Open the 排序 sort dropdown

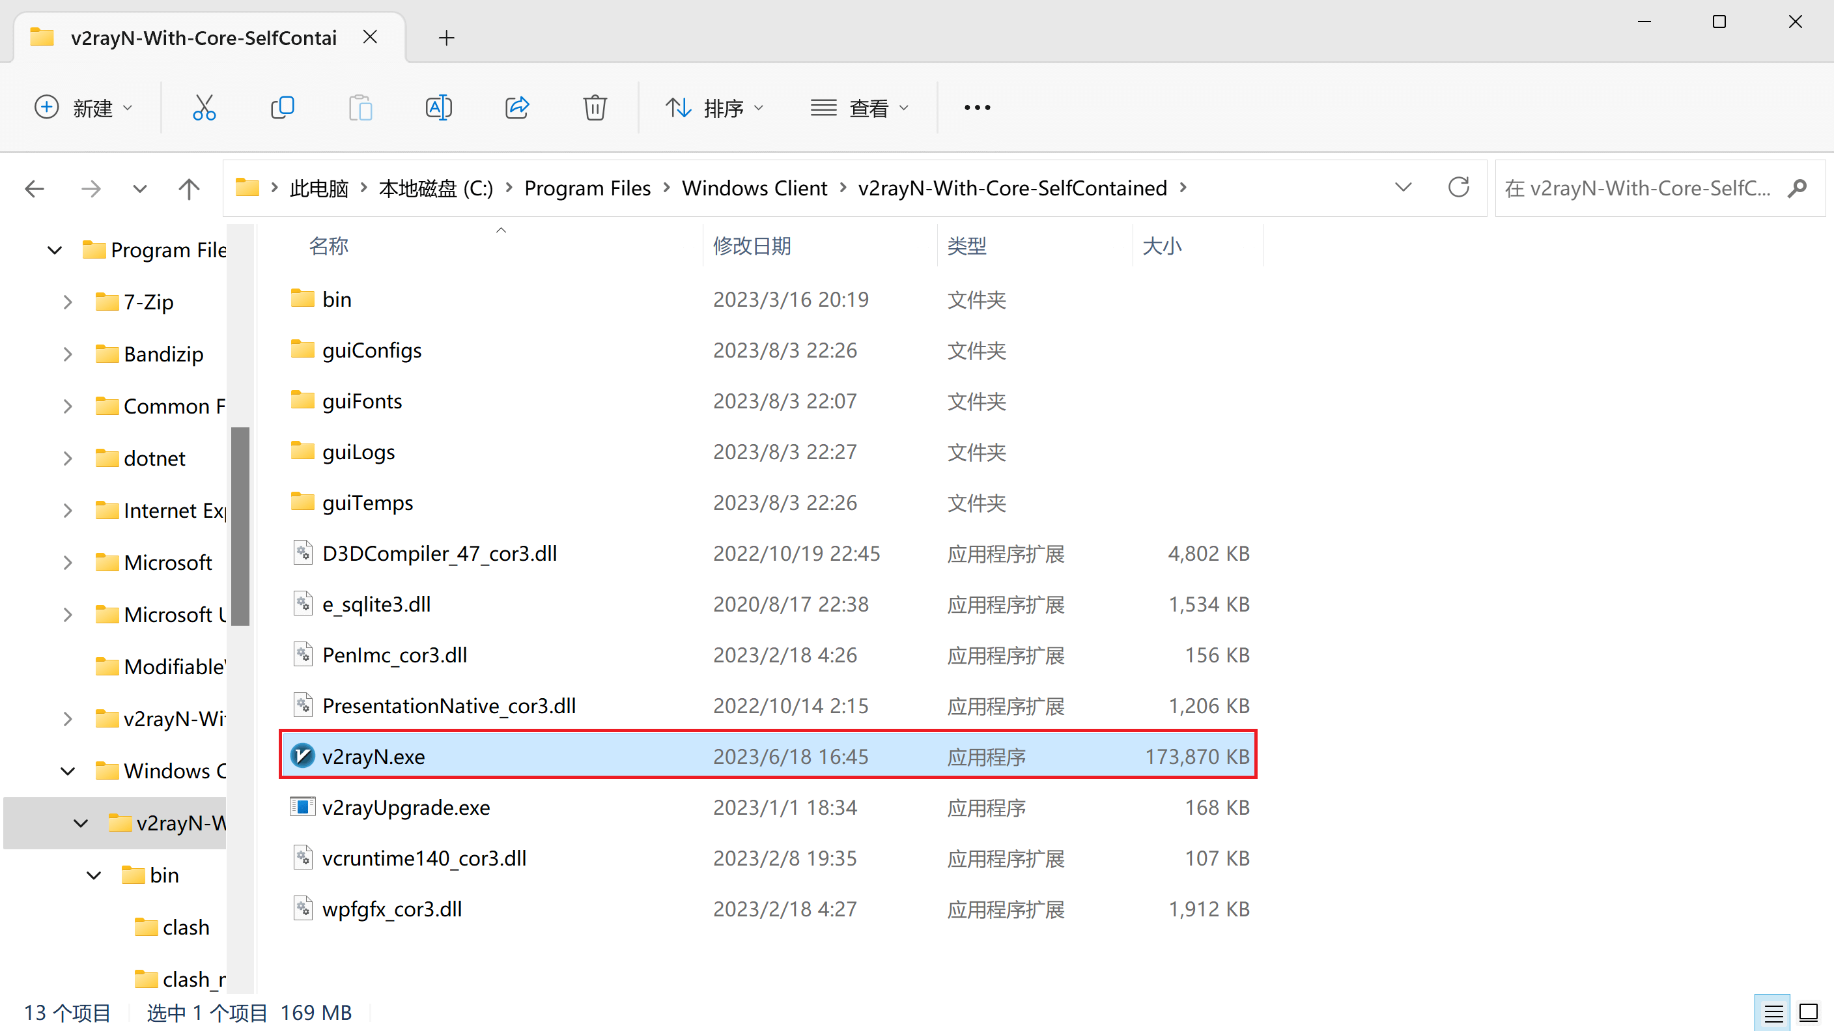tap(716, 107)
